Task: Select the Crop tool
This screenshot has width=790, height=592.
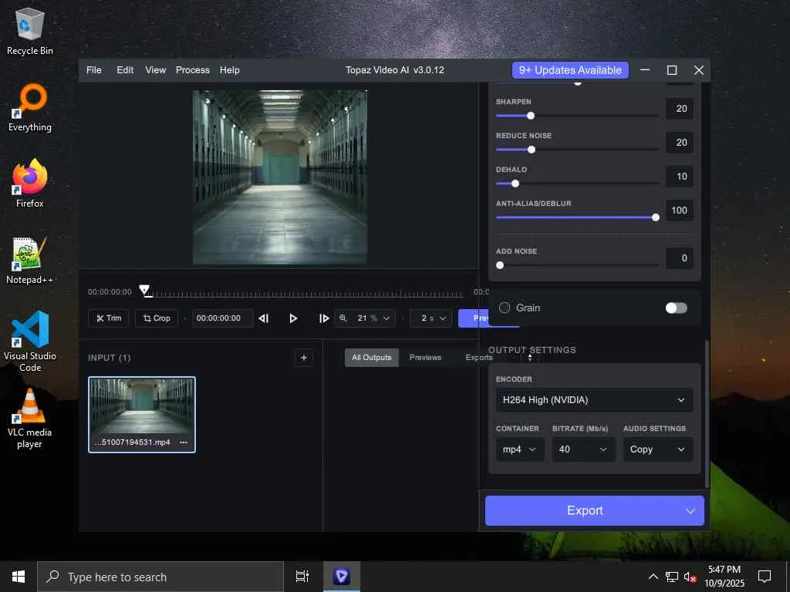Action: [x=156, y=318]
